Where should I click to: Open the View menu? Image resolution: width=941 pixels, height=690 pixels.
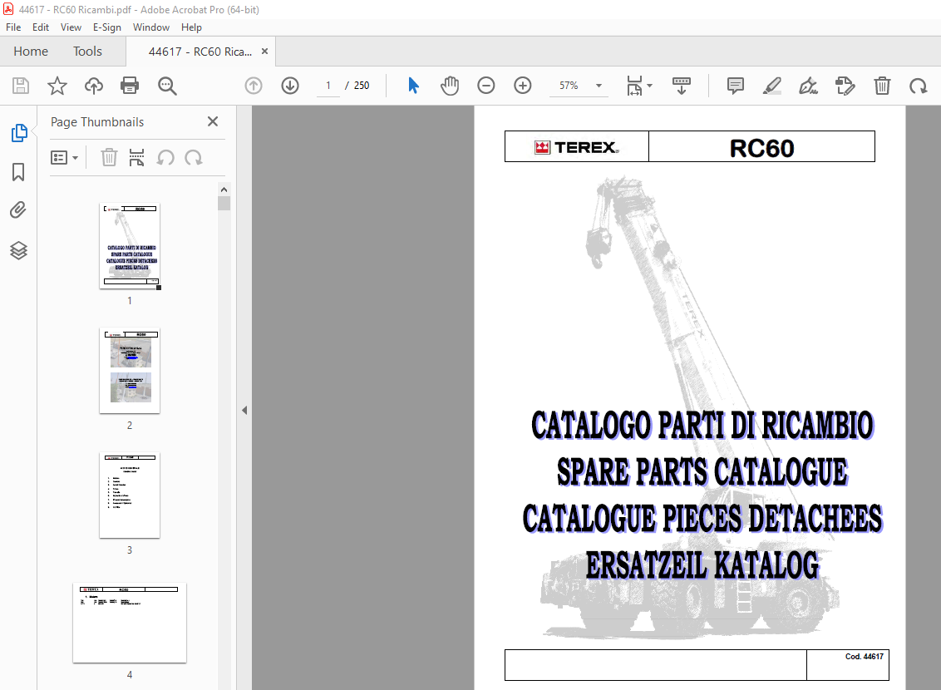pos(71,27)
